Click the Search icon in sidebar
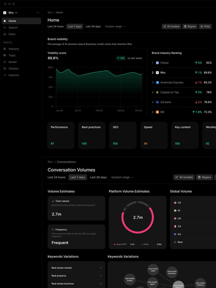The width and height of the screenshot is (216, 288). [x=5, y=28]
